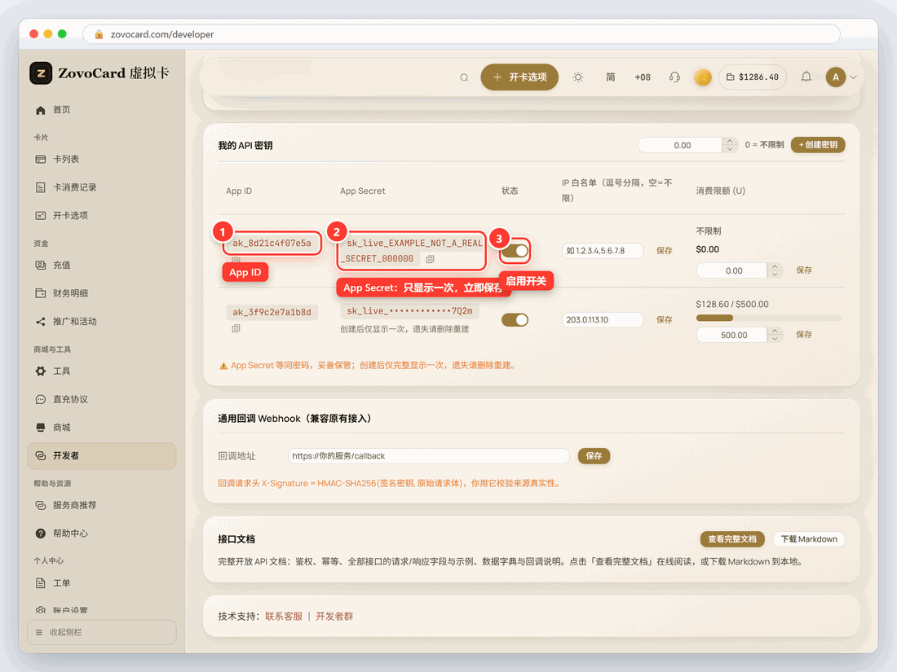Click 下载 Markdown button
Image resolution: width=897 pixels, height=672 pixels.
click(x=808, y=539)
